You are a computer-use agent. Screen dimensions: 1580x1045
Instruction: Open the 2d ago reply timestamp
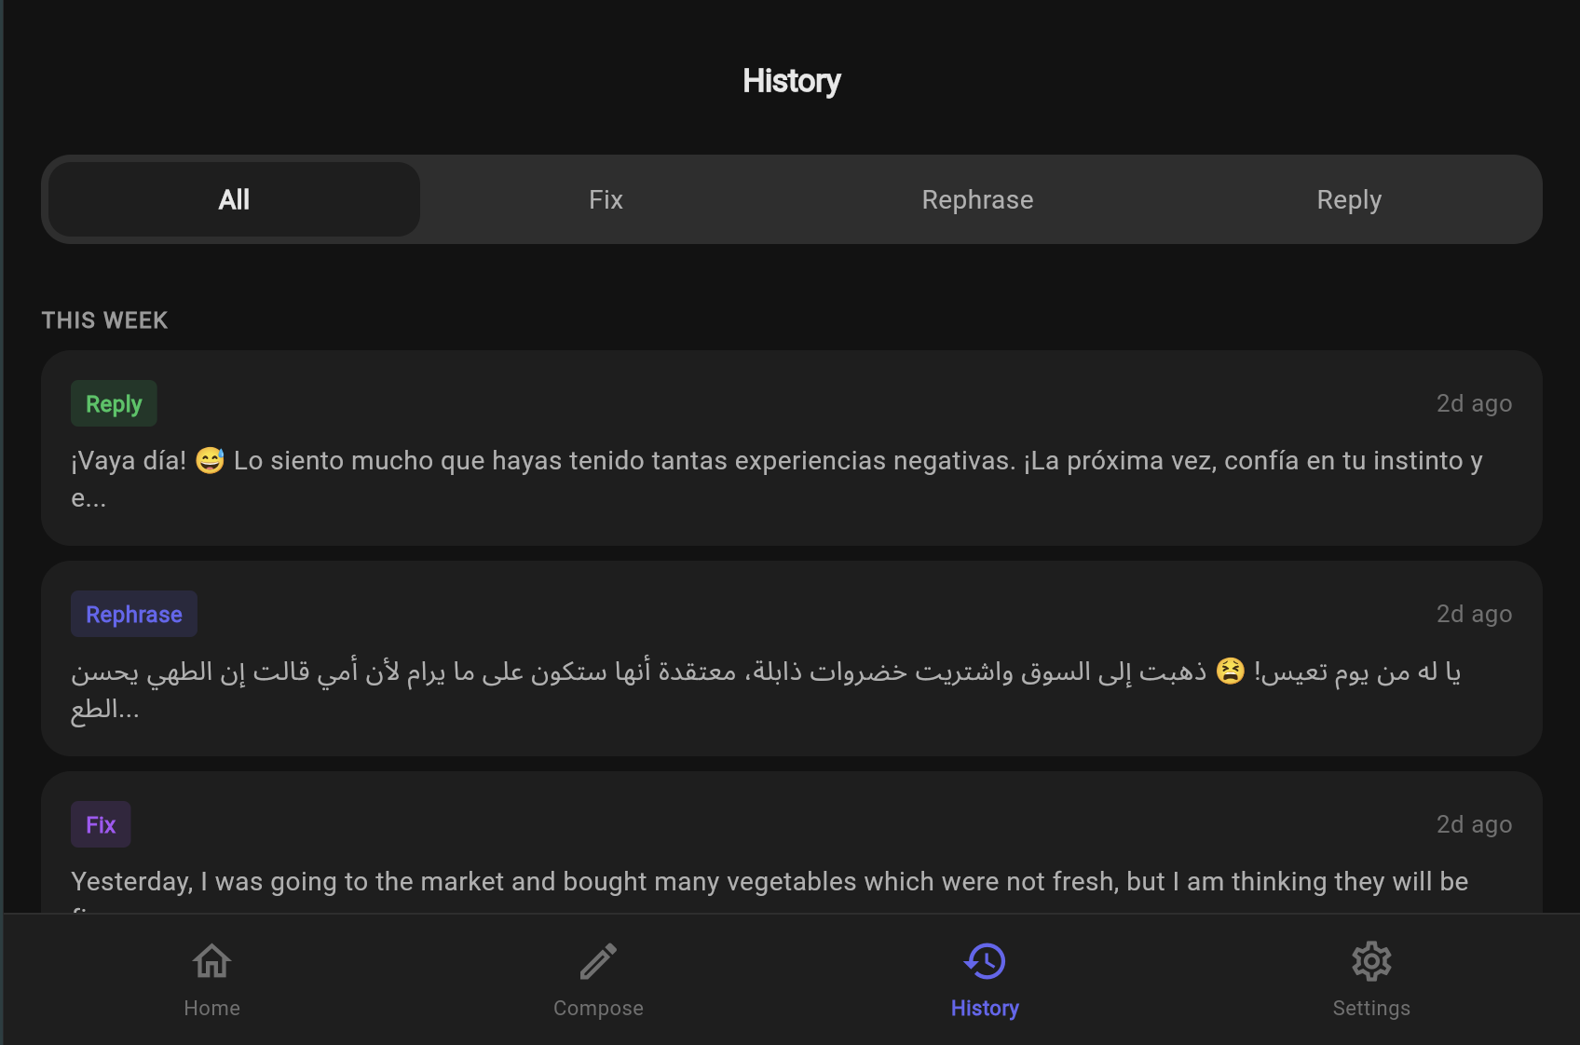1475,403
